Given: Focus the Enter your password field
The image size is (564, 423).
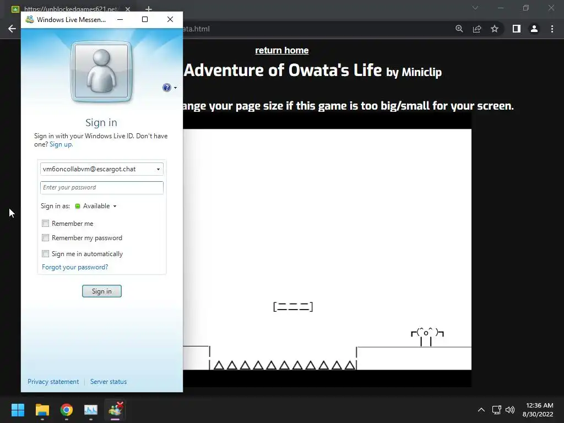Looking at the screenshot, I should point(102,187).
